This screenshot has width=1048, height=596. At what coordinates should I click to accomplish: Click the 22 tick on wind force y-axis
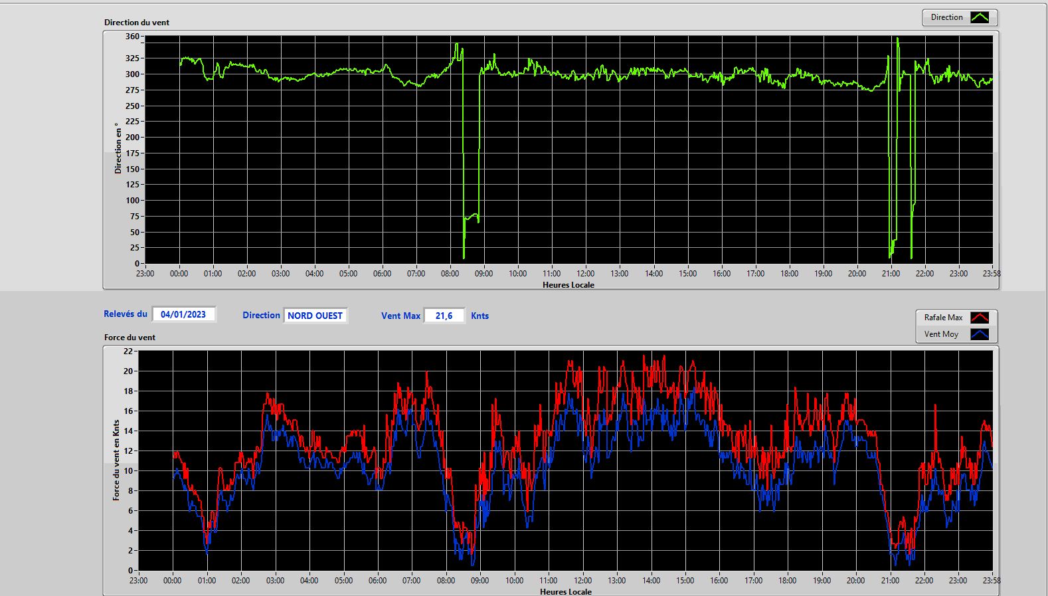click(x=128, y=351)
